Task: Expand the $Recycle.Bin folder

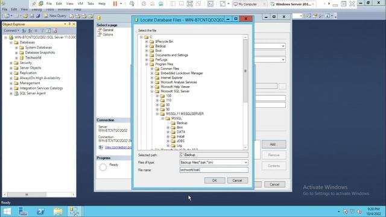Action: point(147,42)
